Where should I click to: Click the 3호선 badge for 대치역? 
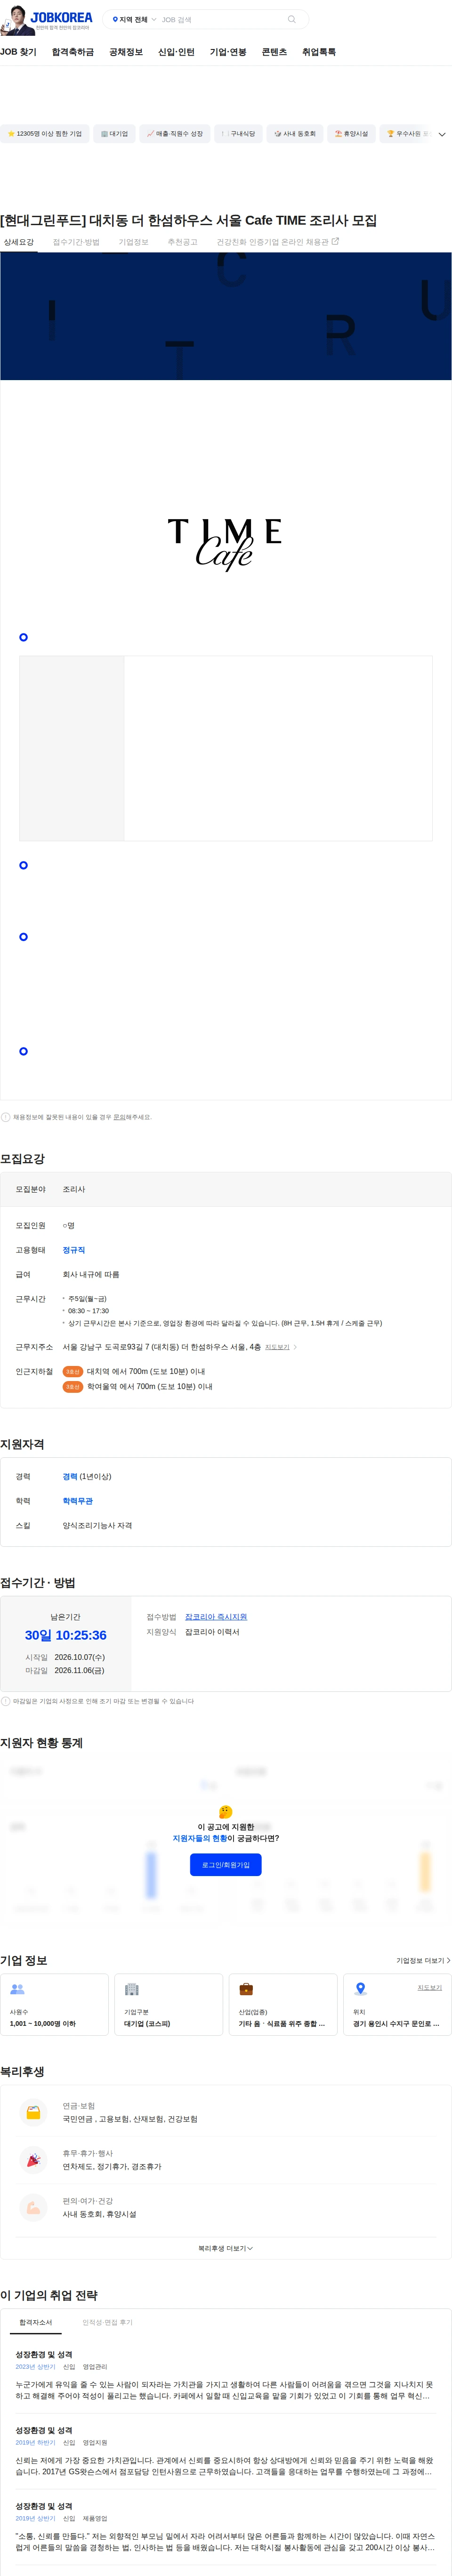(x=73, y=1372)
